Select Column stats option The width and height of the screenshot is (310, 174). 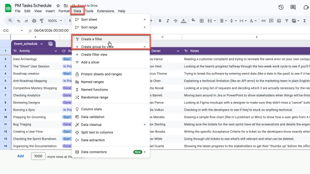(111, 109)
